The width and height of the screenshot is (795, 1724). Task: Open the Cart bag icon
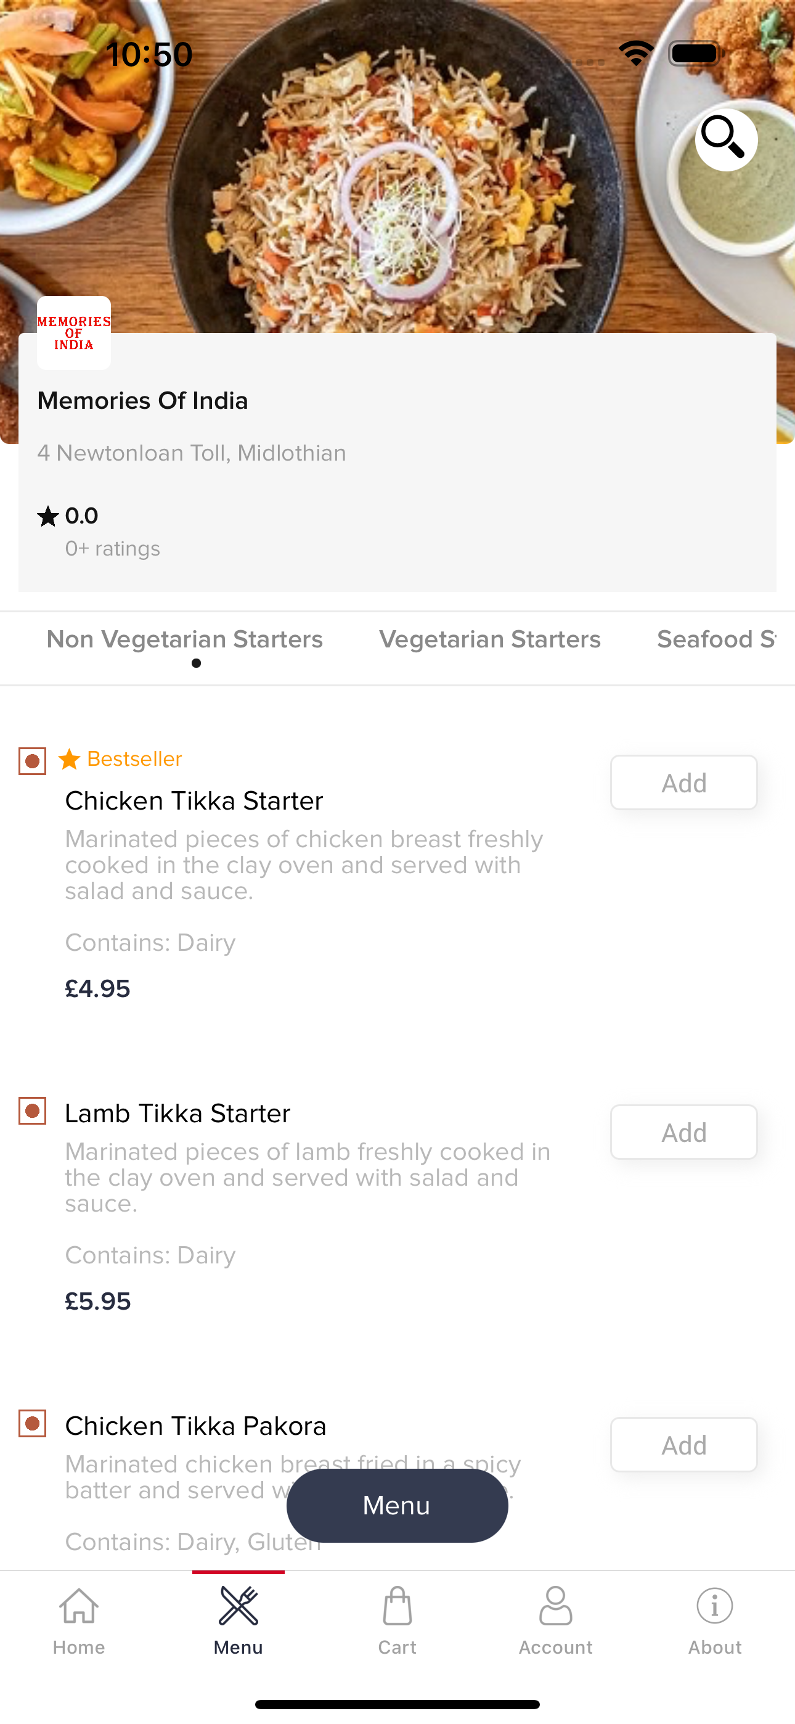397,1606
